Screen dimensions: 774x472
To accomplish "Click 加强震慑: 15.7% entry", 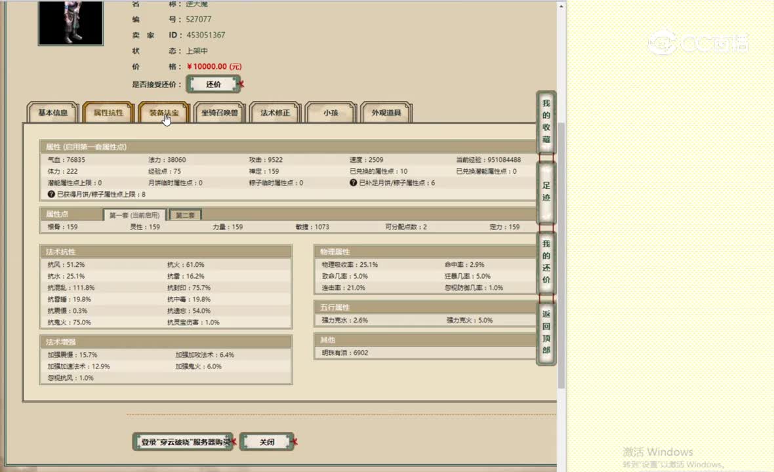I will tap(72, 355).
